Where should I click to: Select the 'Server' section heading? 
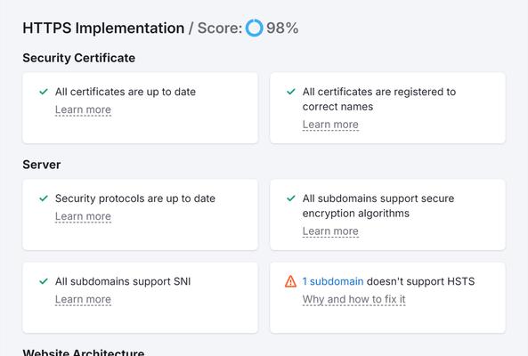(x=42, y=165)
